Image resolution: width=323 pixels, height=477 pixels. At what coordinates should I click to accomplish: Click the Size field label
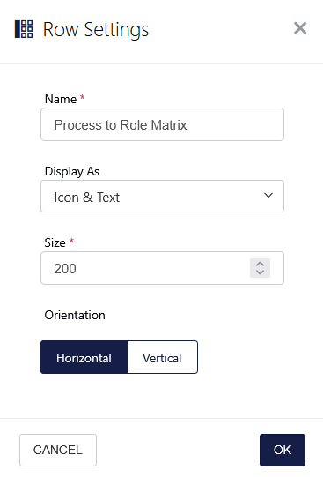55,242
